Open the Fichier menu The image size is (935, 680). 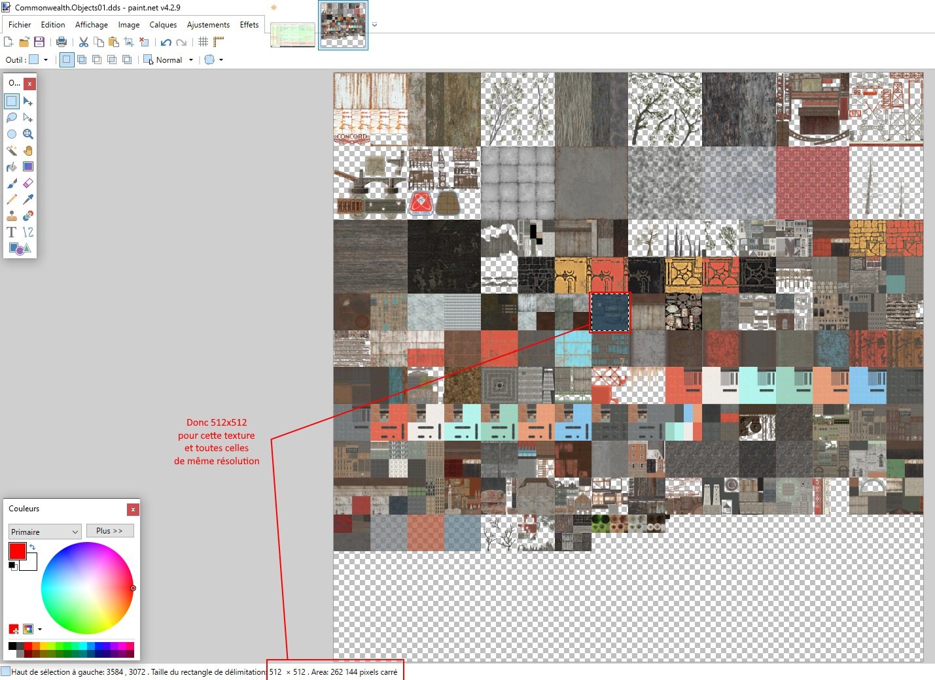(20, 25)
